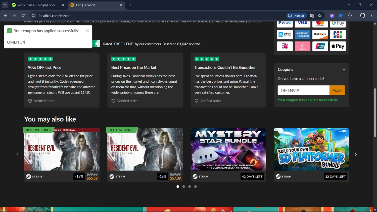Select the Mastercard payment icon
Screen dimensions: 377x212
click(320, 24)
